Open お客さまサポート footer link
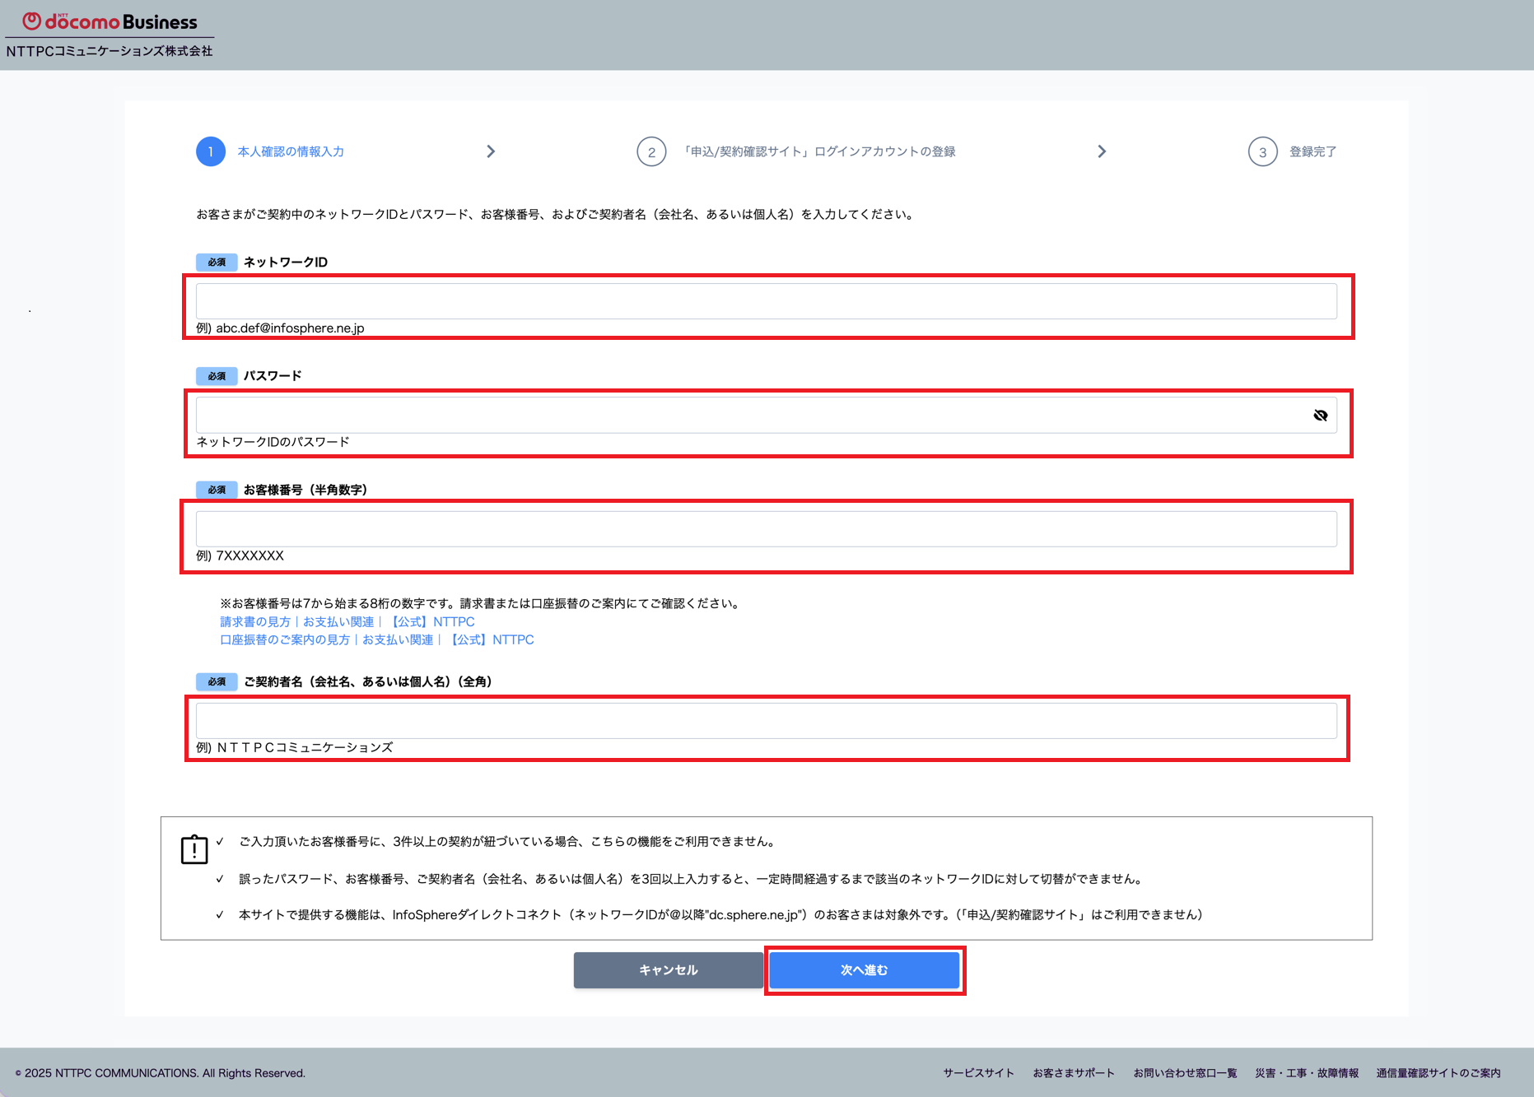This screenshot has width=1534, height=1097. pyautogui.click(x=1074, y=1073)
